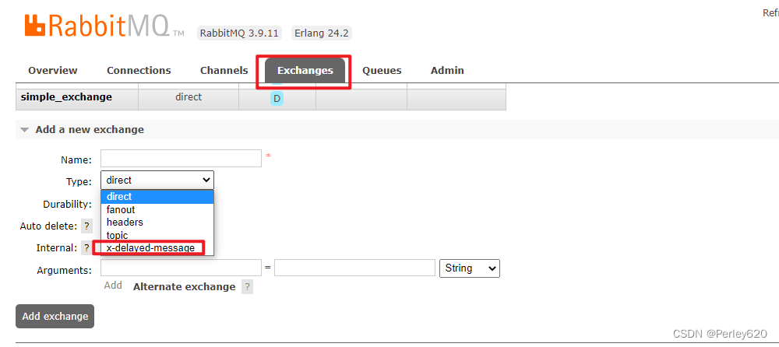The width and height of the screenshot is (779, 347).
Task: Select the Exchanges tab
Action: pyautogui.click(x=305, y=71)
